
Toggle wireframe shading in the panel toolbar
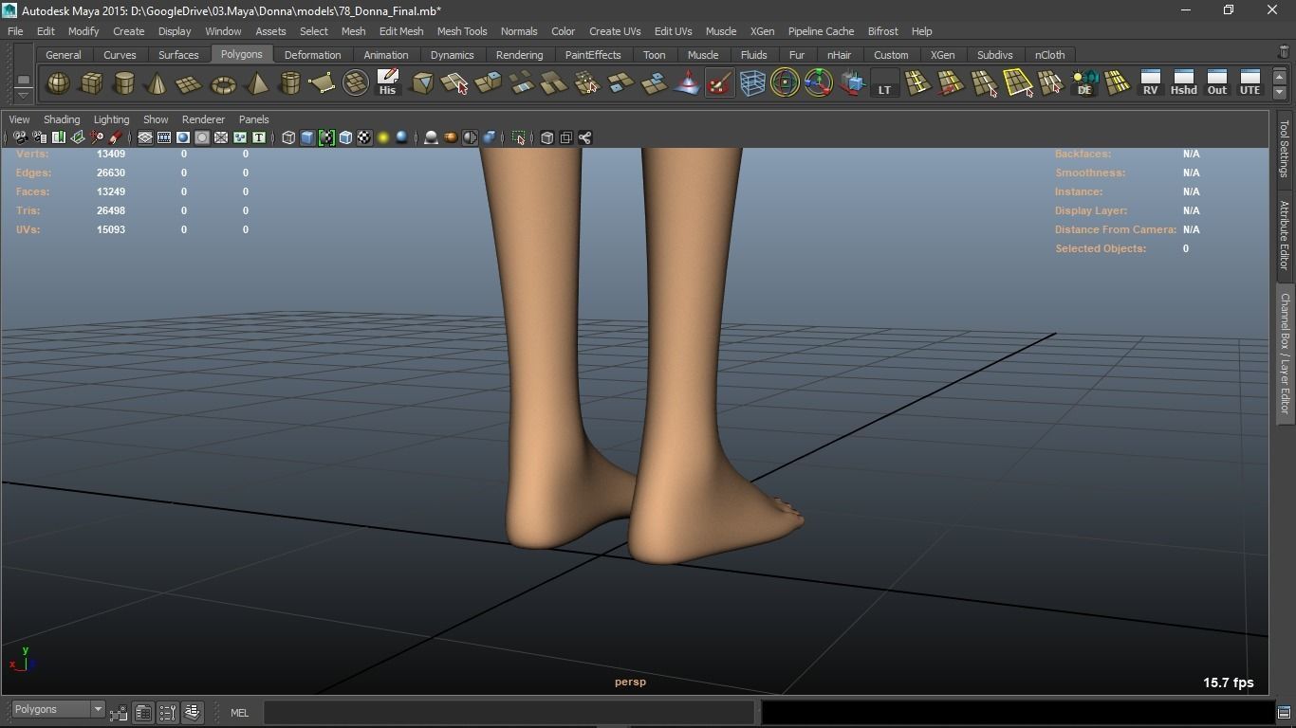[288, 137]
